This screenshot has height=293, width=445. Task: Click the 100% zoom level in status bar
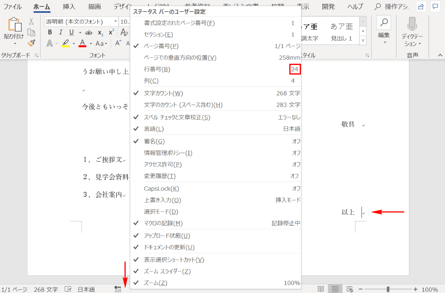(430, 289)
